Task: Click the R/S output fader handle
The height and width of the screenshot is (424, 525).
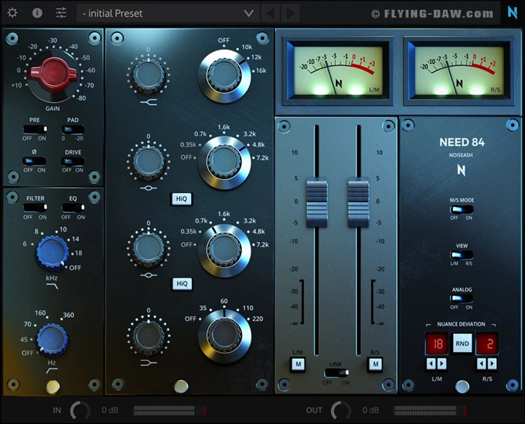Action: pyautogui.click(x=358, y=202)
